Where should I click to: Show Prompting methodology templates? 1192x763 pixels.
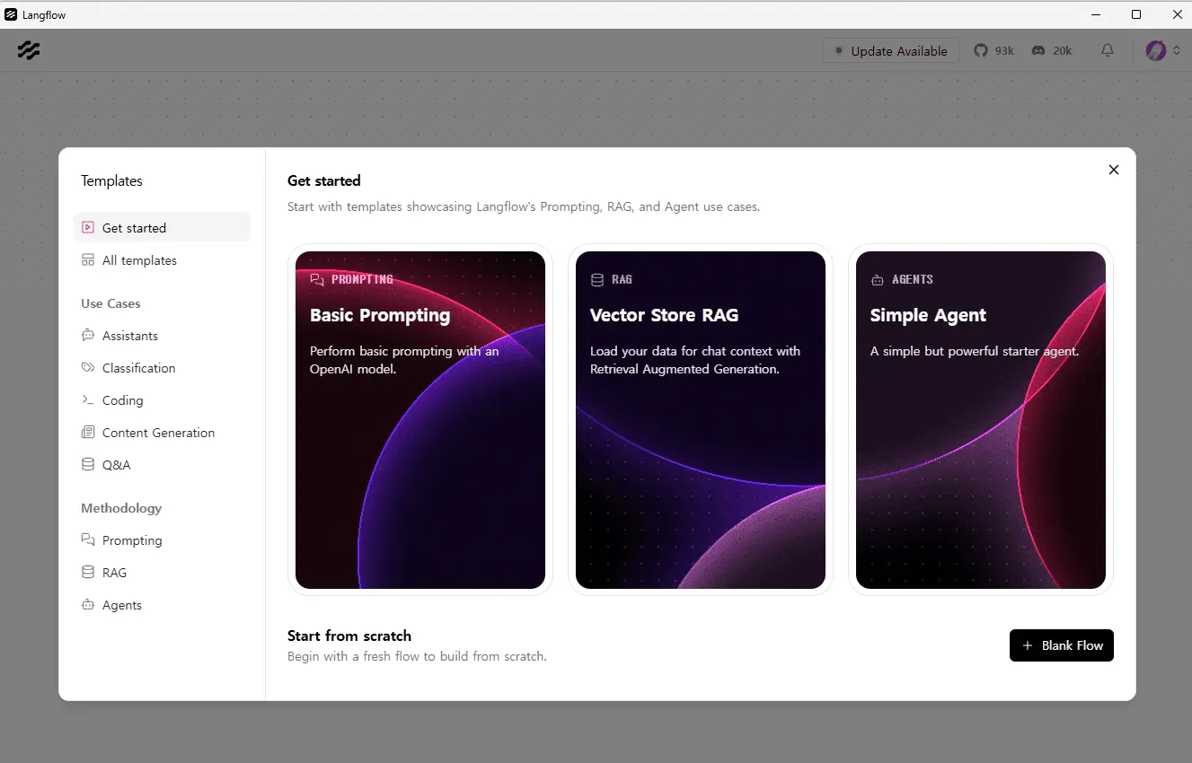162,540
